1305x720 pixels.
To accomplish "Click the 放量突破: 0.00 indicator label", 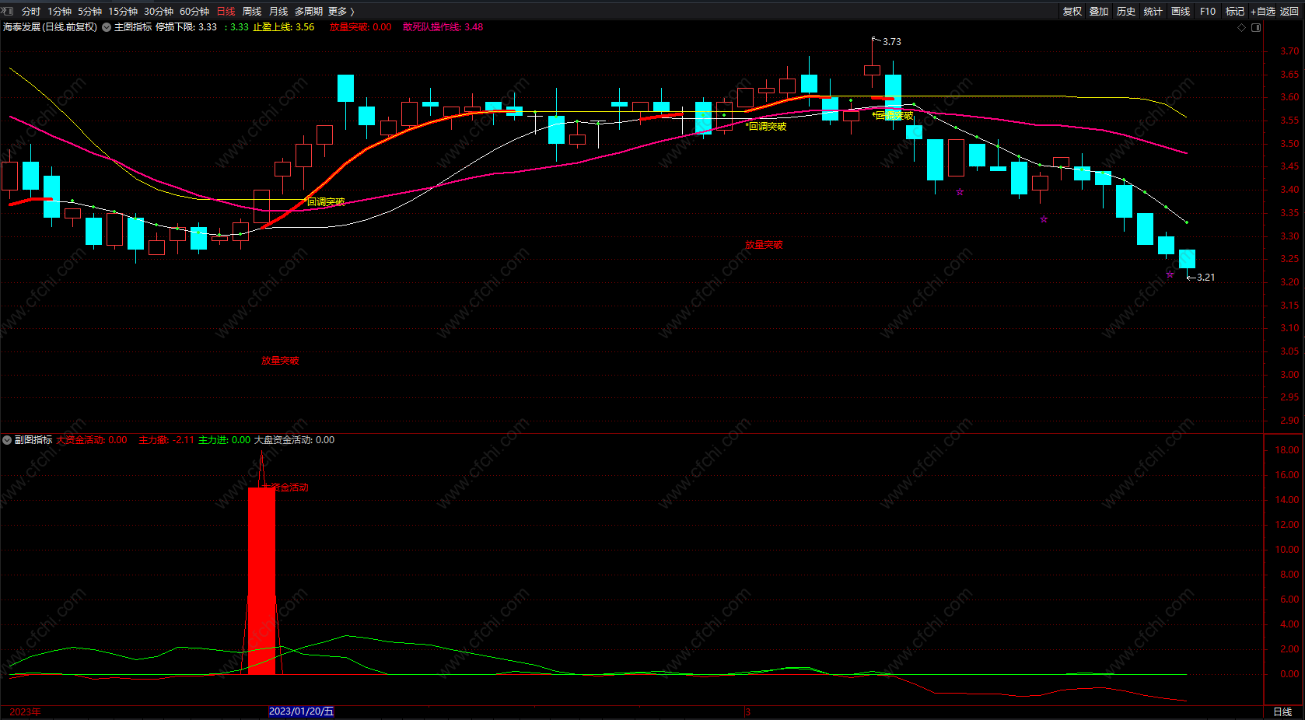I will tap(361, 27).
